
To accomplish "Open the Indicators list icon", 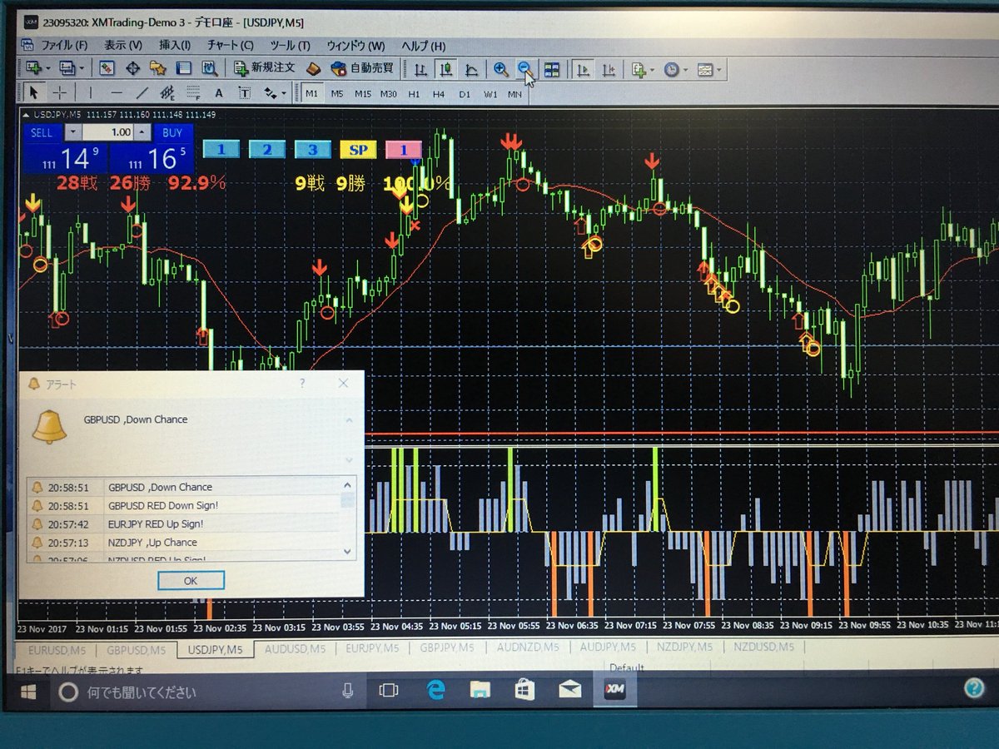I will click(x=639, y=70).
